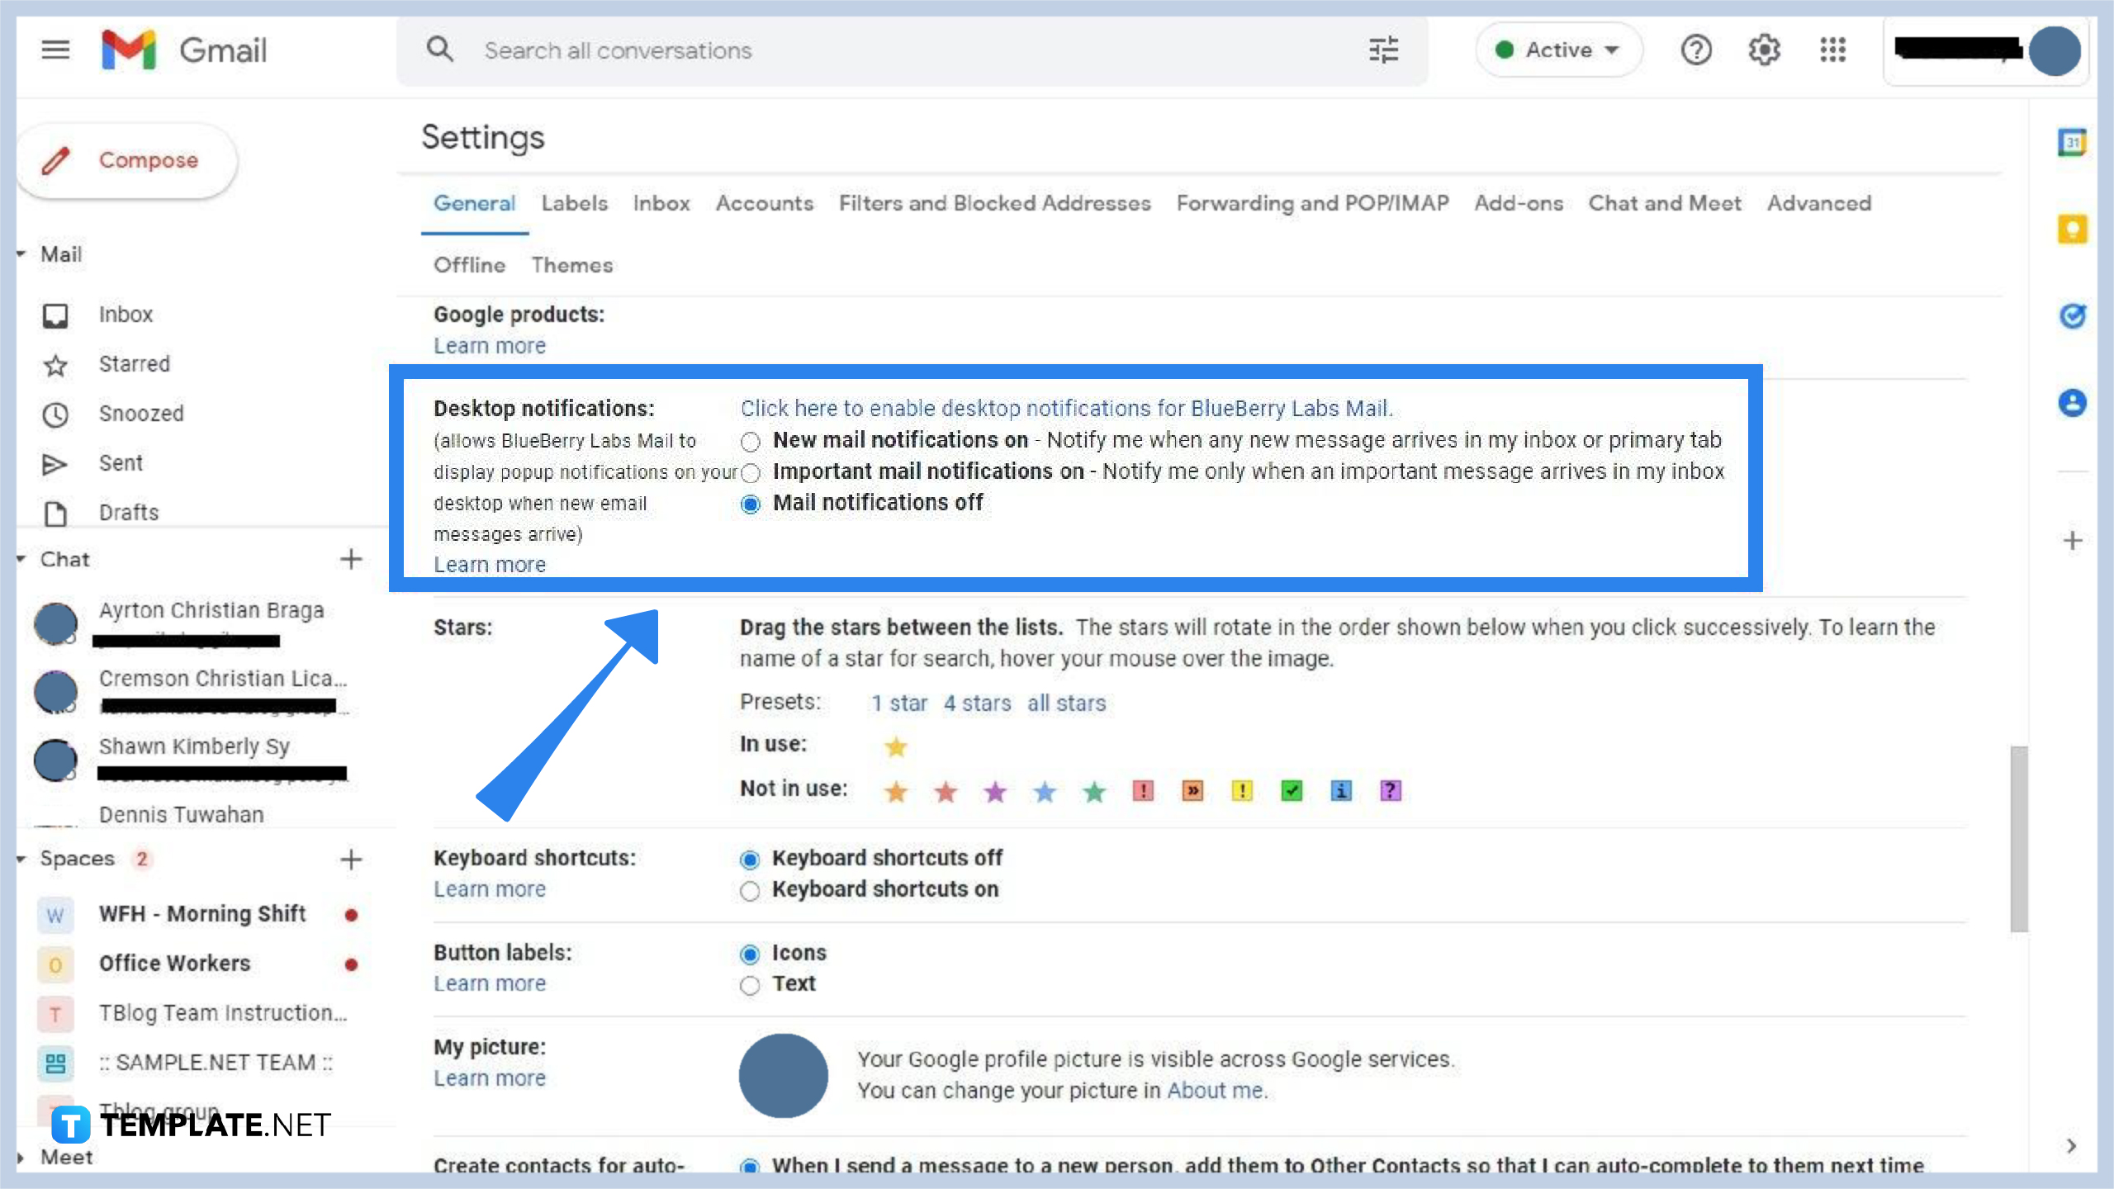
Task: Expand the Meet section
Action: coord(20,1157)
